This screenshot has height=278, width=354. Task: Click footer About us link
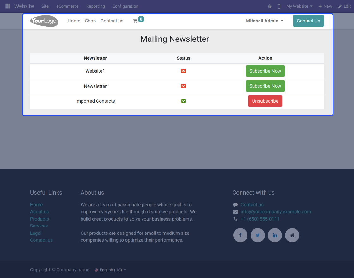39,212
